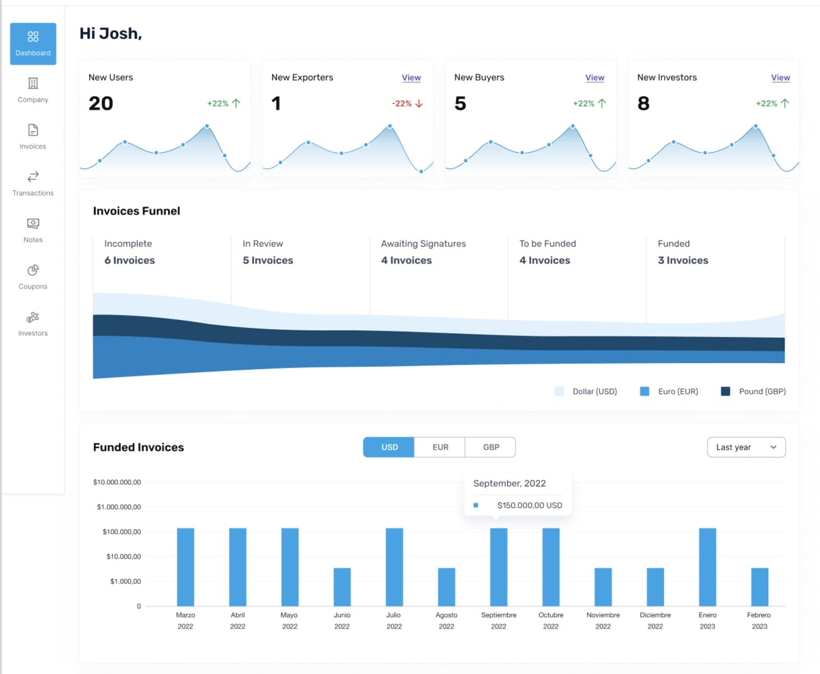Click Awaiting Signatures 4 Invoices stage

coord(423,252)
